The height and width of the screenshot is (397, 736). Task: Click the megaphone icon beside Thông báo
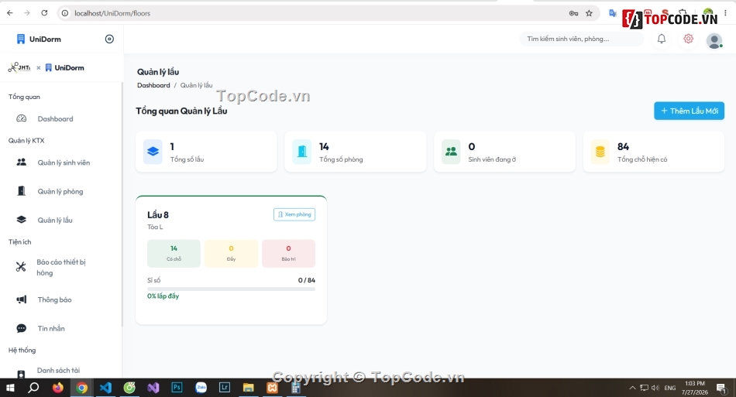pos(22,299)
